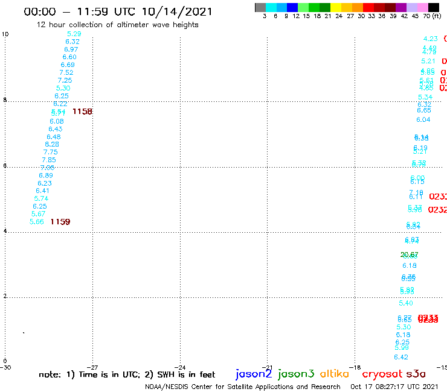Click the '-30' longitude axis label
Image resolution: width=447 pixels, height=392 pixels.
5,367
